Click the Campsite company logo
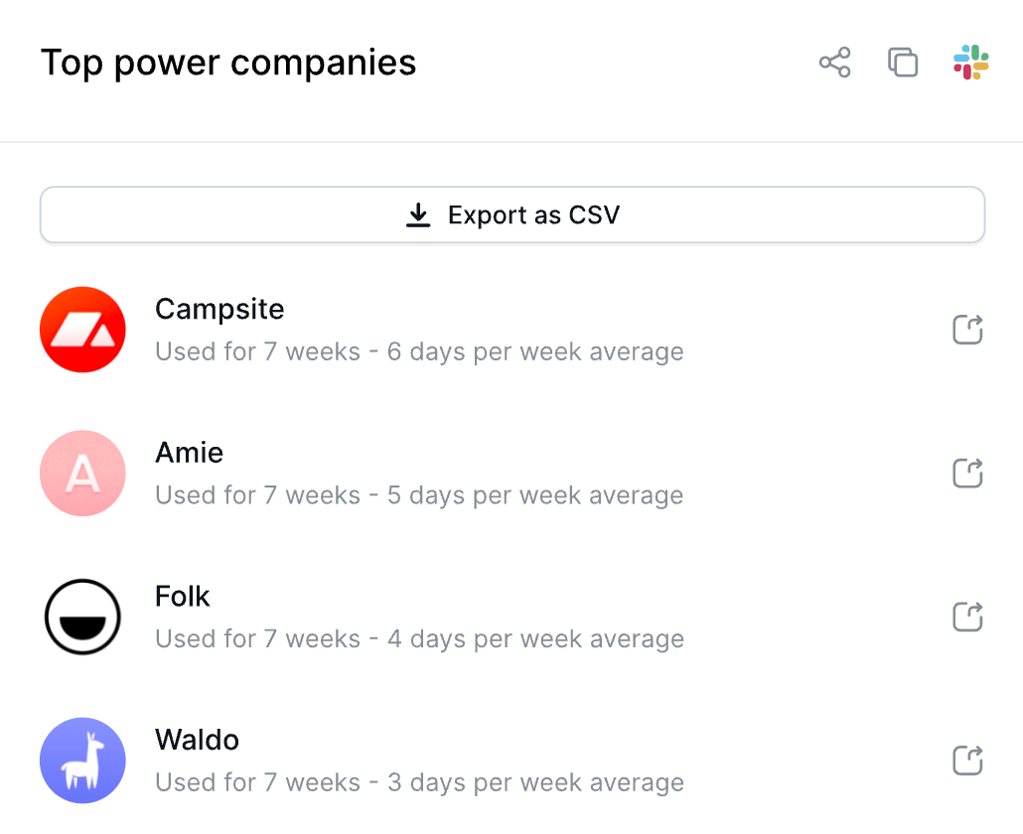Viewport: 1023px width, 834px height. click(x=82, y=329)
